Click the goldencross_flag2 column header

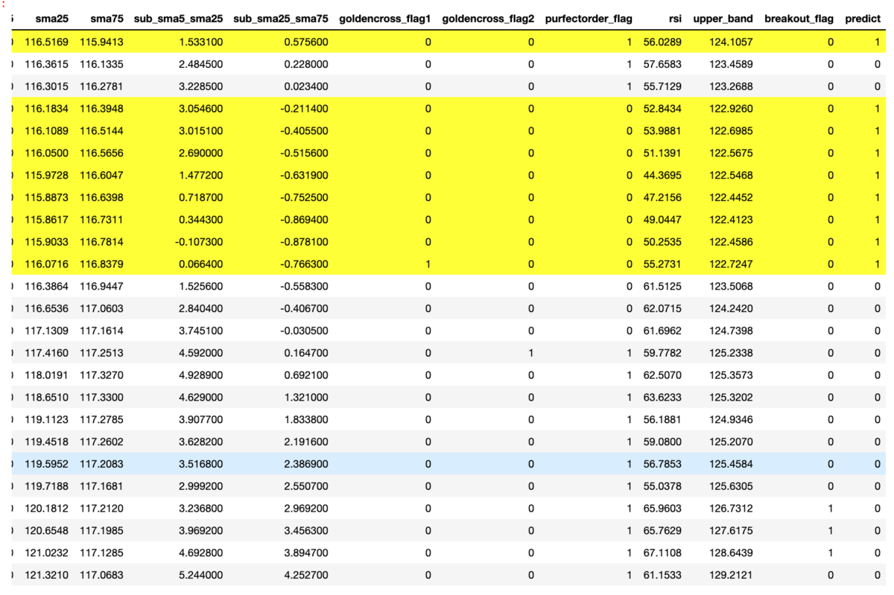488,19
